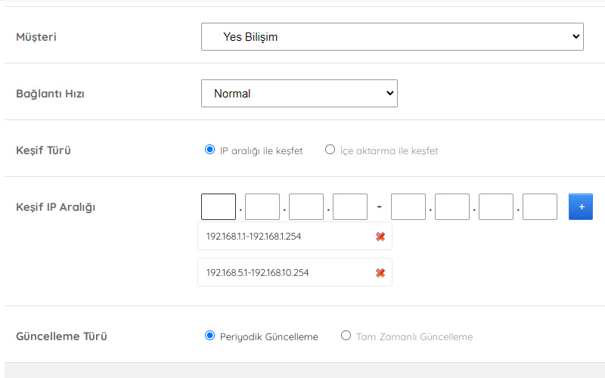Screen dimensions: 605x378
Task: Click the third octet of the end IP
Action: point(496,206)
